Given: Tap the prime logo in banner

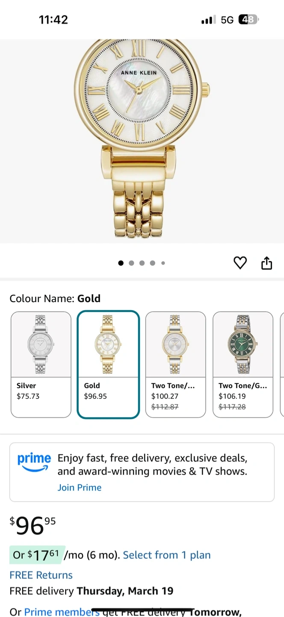Looking at the screenshot, I should [34, 462].
